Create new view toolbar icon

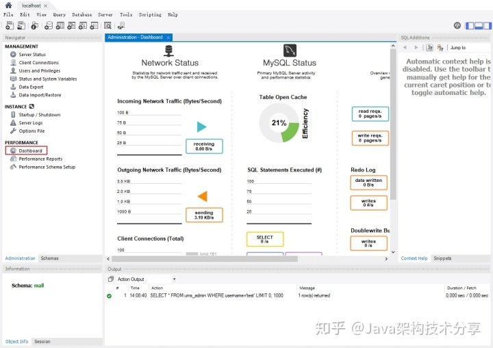(71, 25)
